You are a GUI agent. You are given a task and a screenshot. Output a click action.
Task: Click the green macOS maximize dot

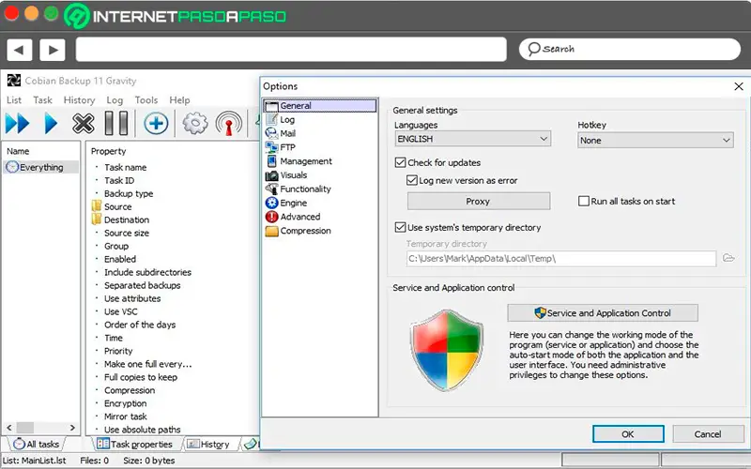pos(52,13)
